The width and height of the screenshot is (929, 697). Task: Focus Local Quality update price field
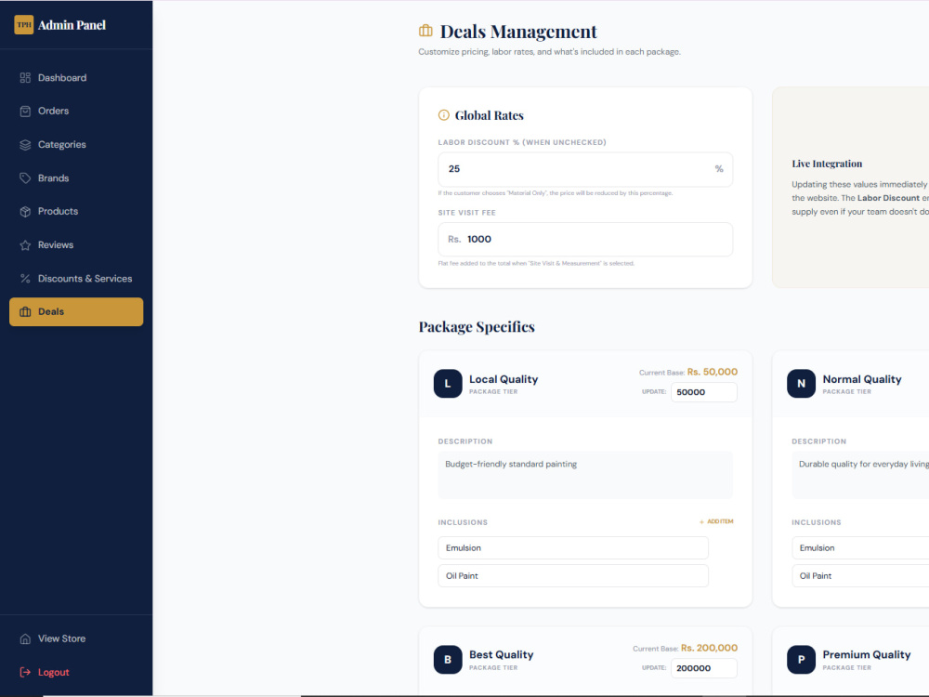tap(704, 392)
